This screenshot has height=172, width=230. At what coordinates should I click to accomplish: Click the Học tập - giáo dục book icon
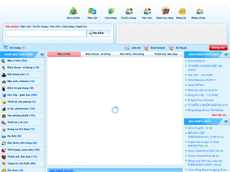tap(4, 95)
